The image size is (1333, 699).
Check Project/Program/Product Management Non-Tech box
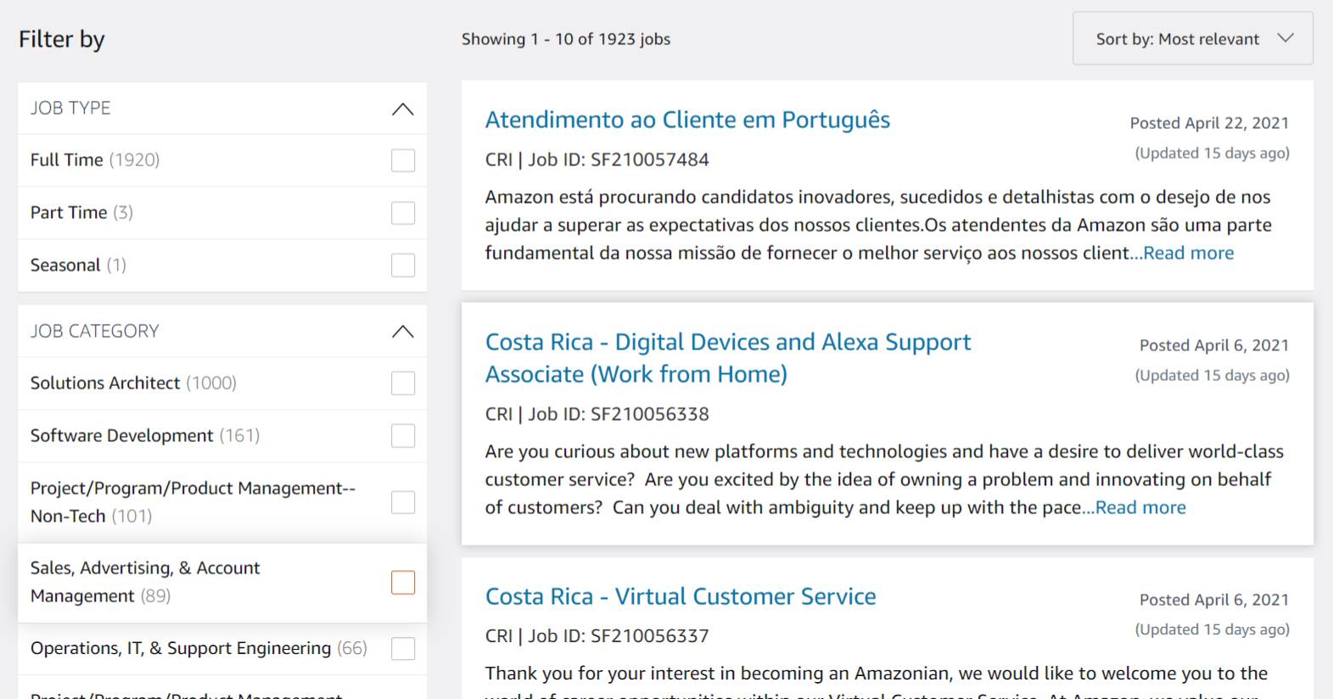(403, 502)
